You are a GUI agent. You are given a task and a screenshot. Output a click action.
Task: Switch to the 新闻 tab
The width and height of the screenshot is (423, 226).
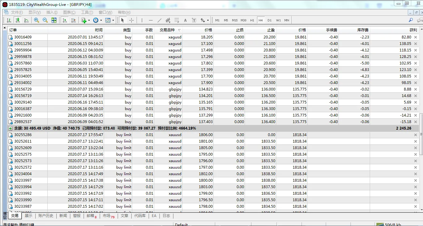[x=63, y=216]
